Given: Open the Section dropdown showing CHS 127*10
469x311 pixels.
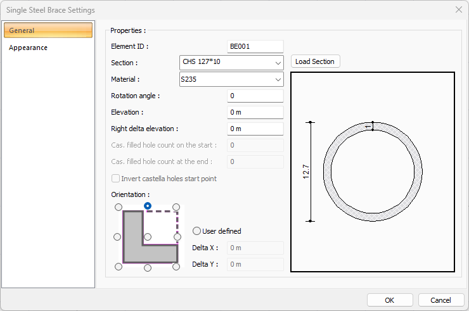Looking at the screenshot, I should (x=231, y=63).
